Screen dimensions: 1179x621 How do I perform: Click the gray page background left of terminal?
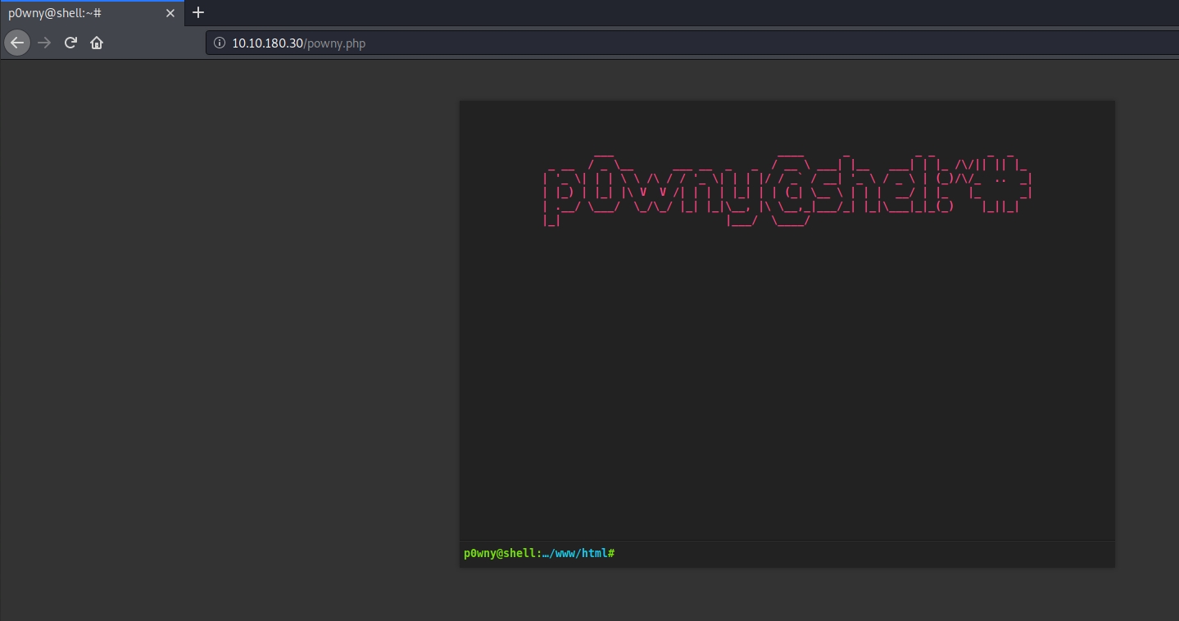click(229, 328)
